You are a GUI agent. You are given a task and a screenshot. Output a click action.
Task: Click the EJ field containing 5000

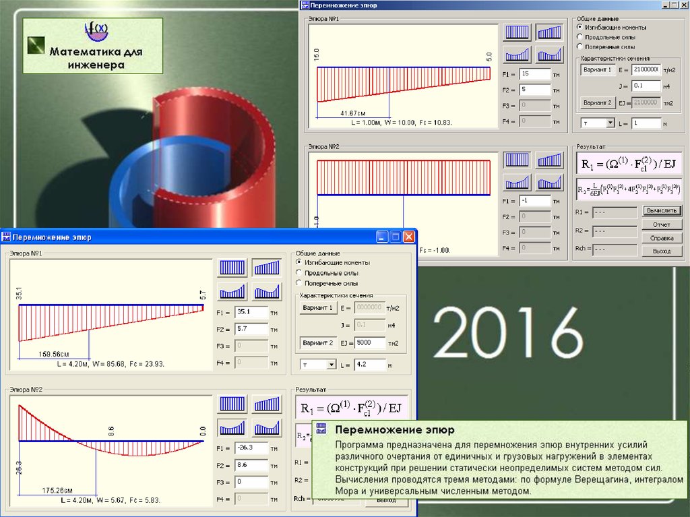point(370,342)
